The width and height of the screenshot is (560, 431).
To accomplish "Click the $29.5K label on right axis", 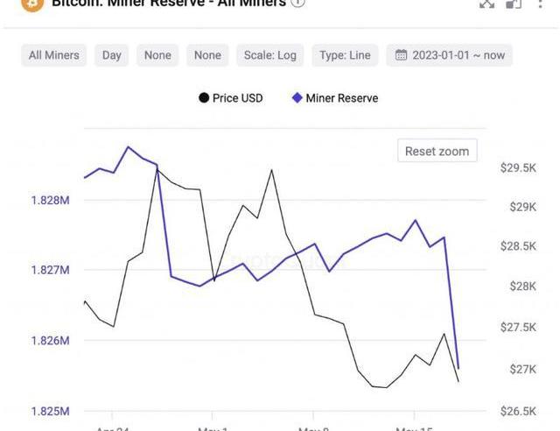I will [x=518, y=167].
